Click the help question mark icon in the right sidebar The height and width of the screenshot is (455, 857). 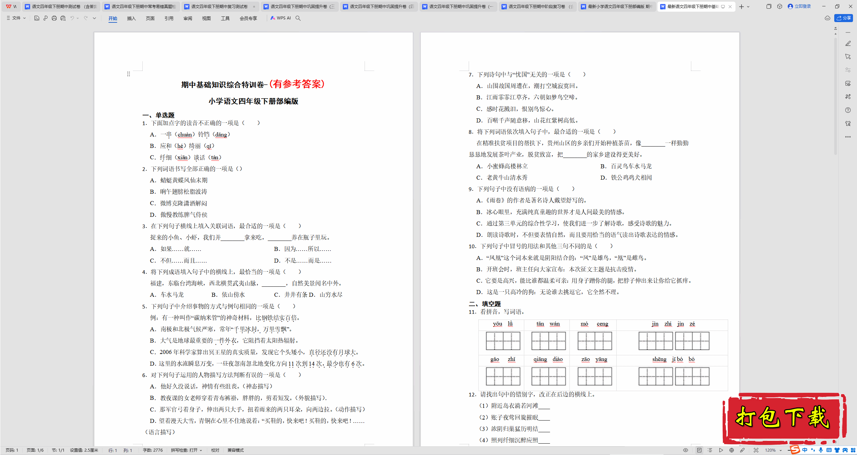[x=848, y=110]
